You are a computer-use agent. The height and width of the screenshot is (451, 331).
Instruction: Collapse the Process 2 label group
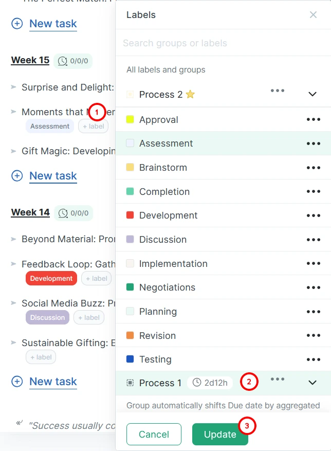(x=312, y=95)
